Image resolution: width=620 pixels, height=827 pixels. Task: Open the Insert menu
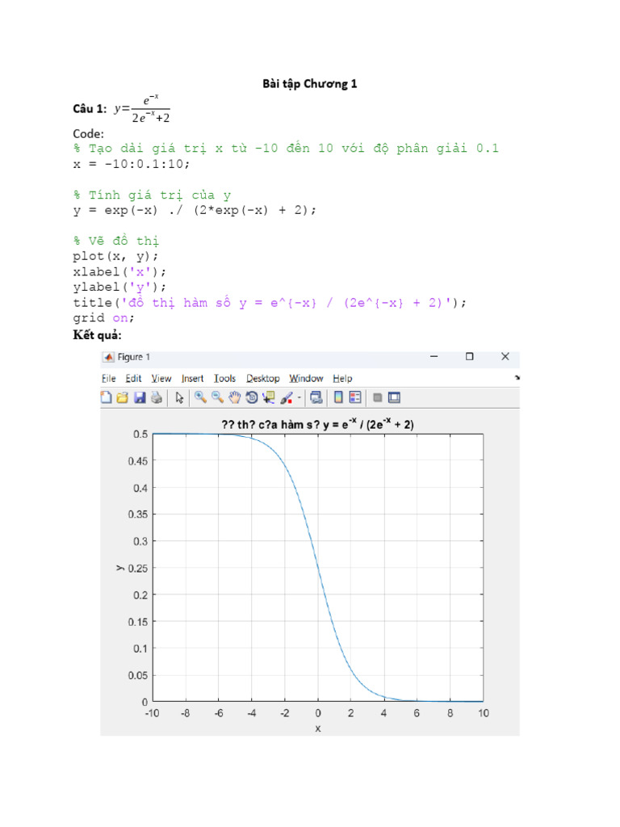193,378
